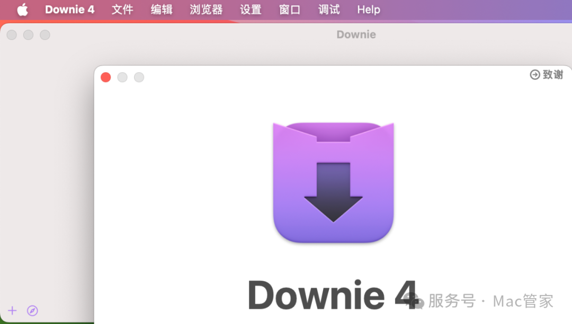Open the 调试 menu
572x324 pixels.
(x=329, y=10)
